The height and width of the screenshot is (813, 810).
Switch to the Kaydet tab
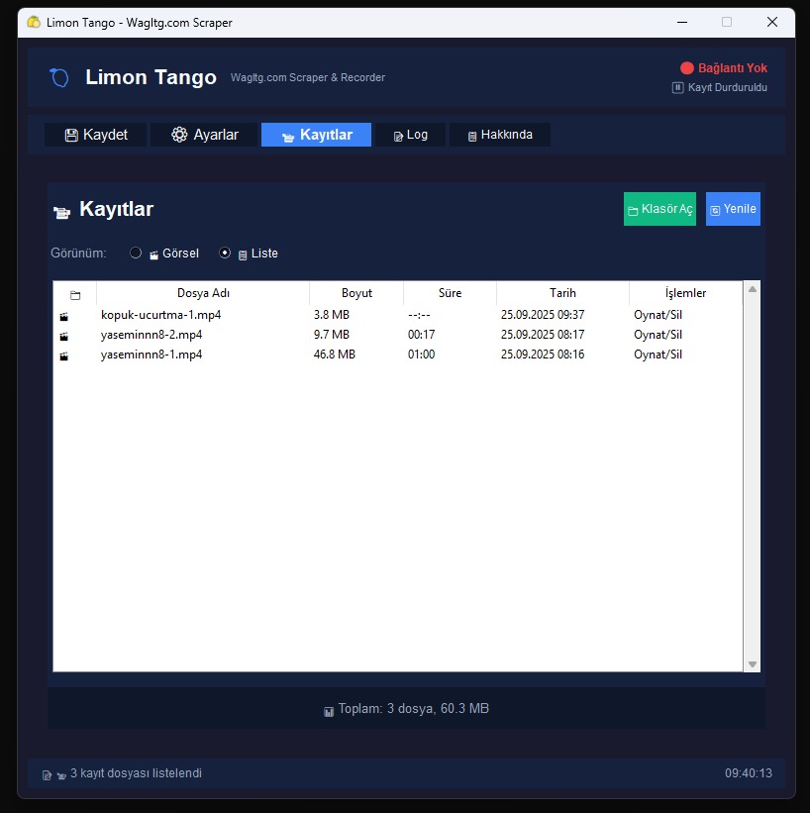tap(95, 135)
